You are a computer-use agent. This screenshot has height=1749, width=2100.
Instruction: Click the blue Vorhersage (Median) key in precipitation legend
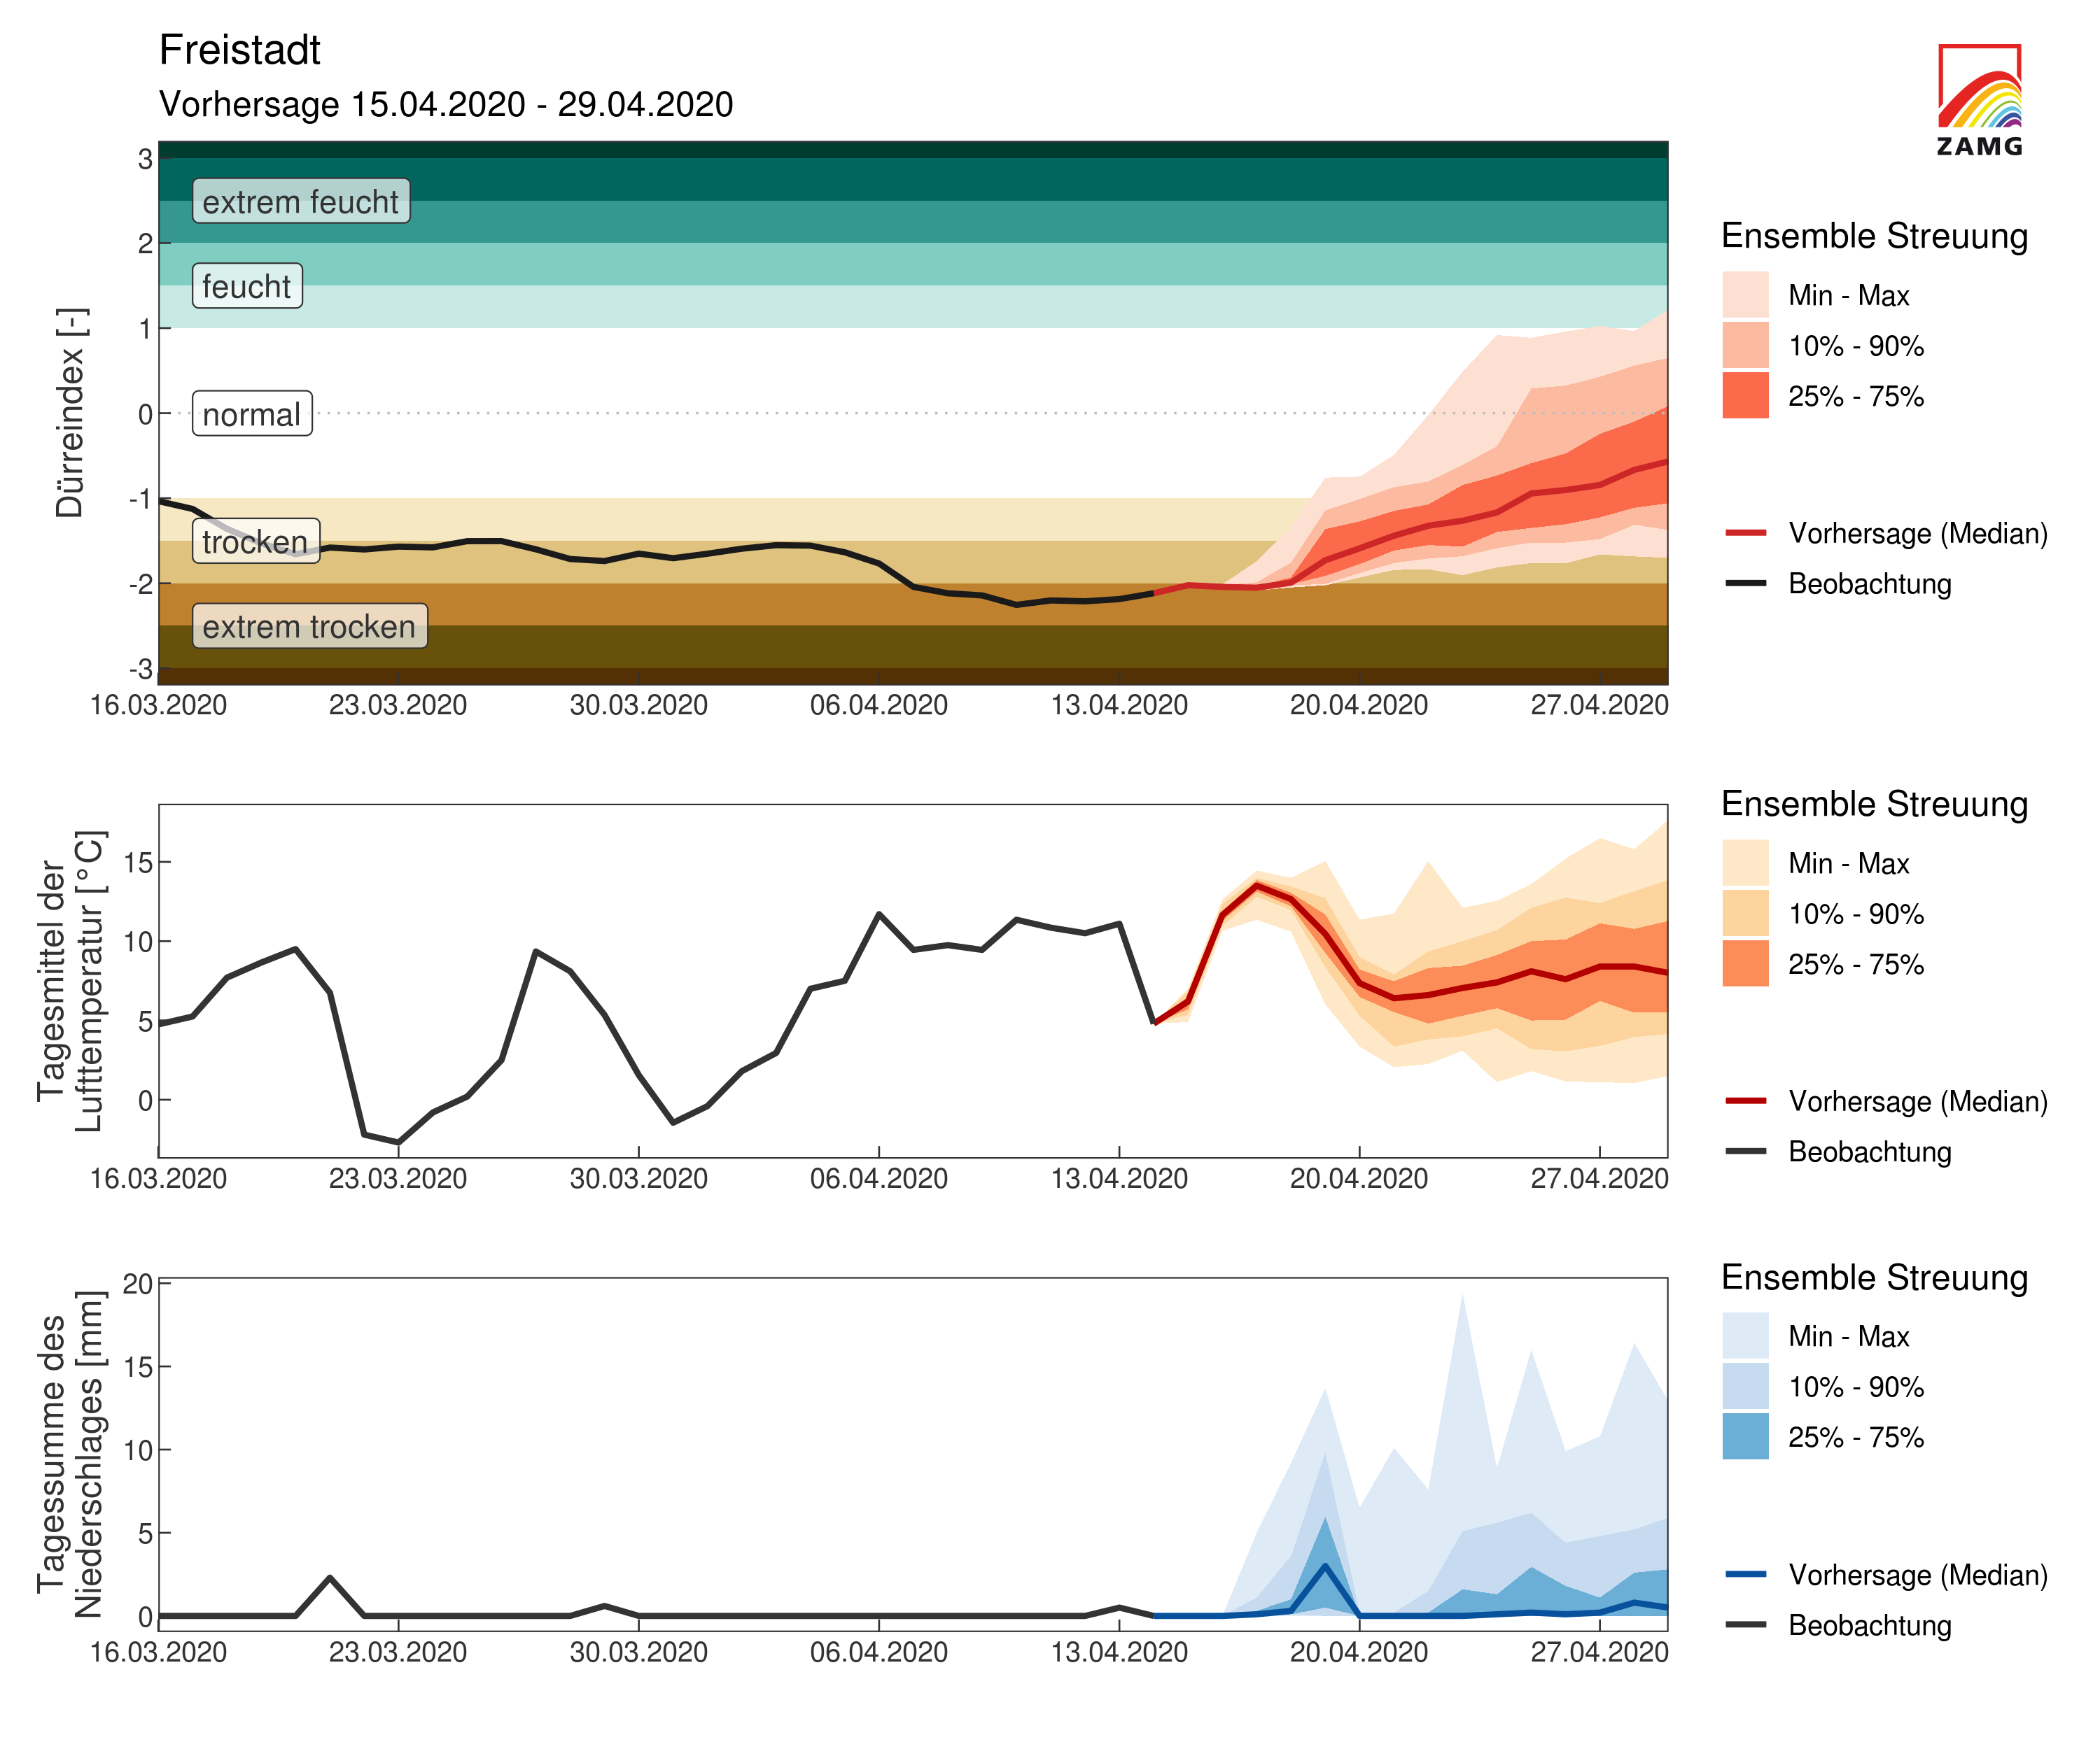click(1745, 1574)
